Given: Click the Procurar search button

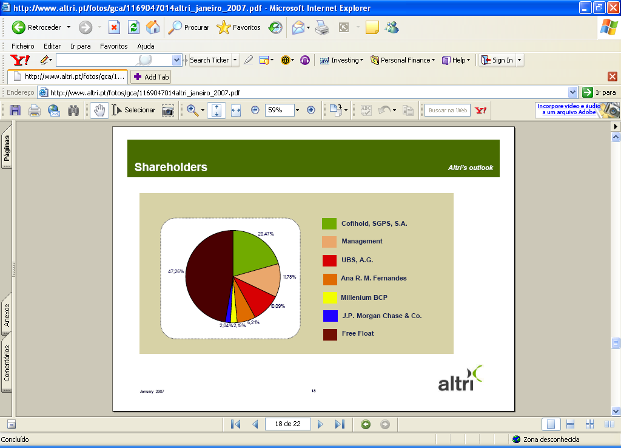Looking at the screenshot, I should [x=189, y=27].
